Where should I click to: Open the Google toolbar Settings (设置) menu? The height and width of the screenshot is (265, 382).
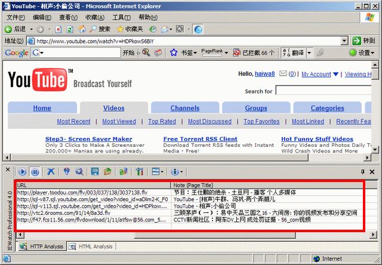tap(362, 53)
